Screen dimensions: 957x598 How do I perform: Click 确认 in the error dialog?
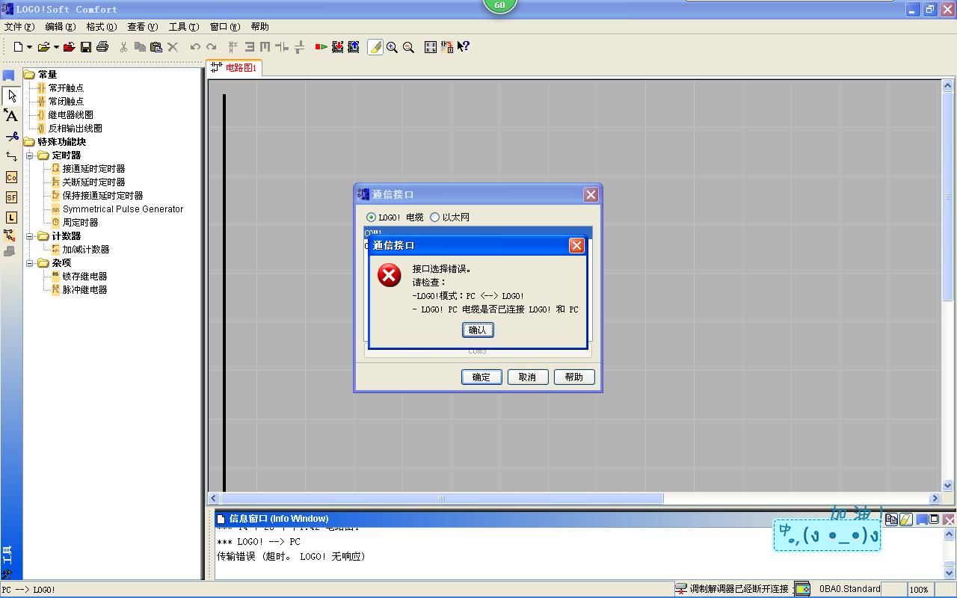click(x=477, y=330)
